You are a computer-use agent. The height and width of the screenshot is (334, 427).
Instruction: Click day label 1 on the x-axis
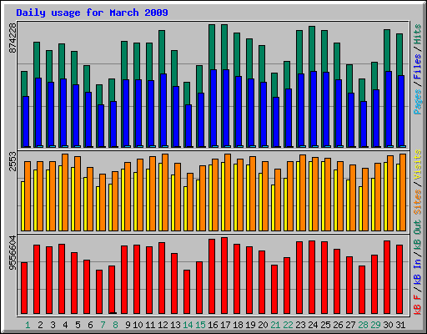tap(28, 325)
